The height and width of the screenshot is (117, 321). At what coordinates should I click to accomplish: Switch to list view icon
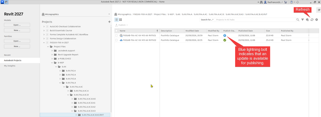click(116, 20)
